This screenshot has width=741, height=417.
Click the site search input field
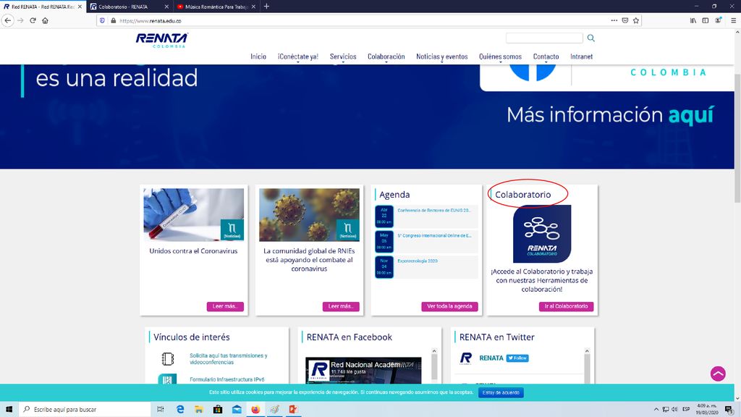pos(544,38)
